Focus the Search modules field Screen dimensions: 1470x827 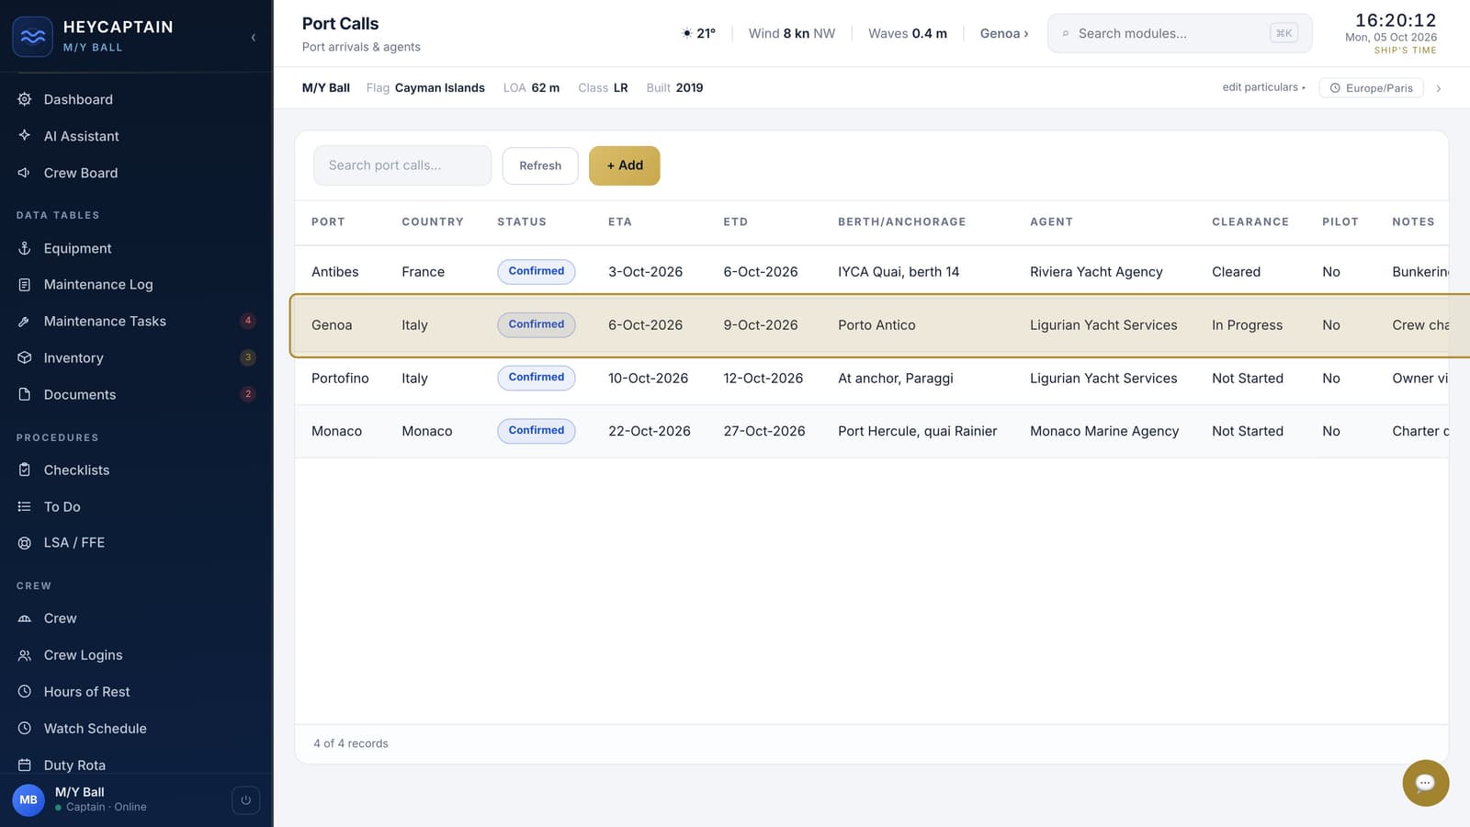(1180, 33)
